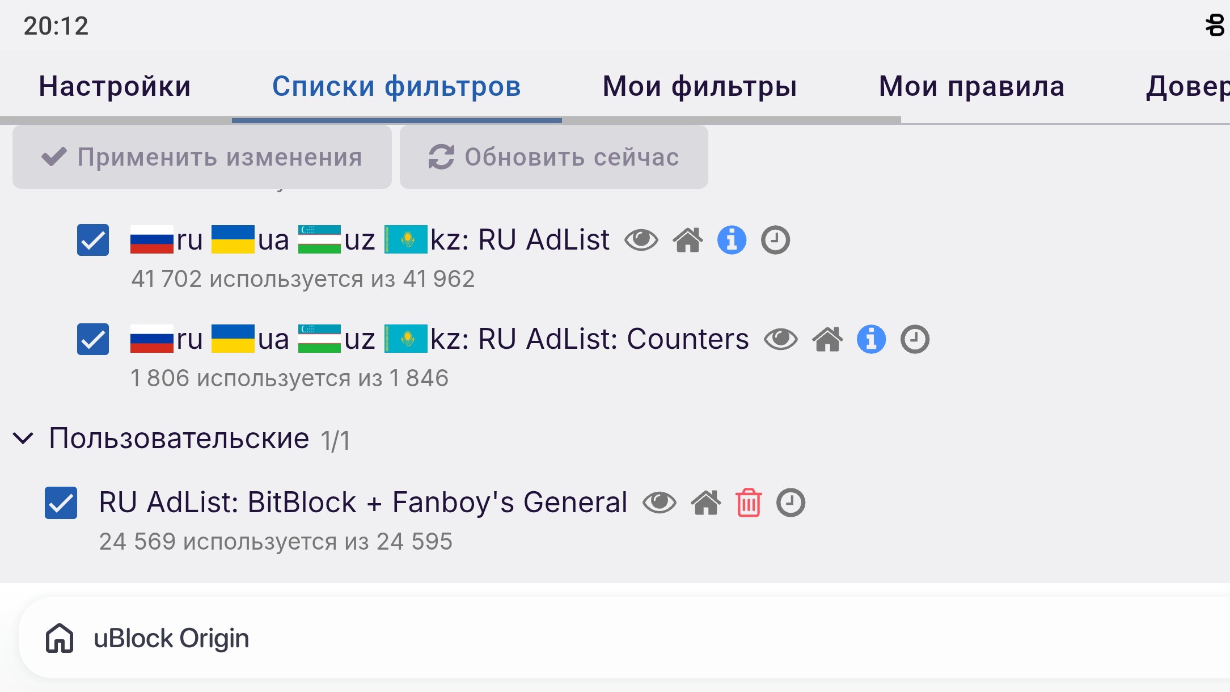This screenshot has height=692, width=1230.
Task: Click clock icon next to RU AdList
Action: (775, 240)
